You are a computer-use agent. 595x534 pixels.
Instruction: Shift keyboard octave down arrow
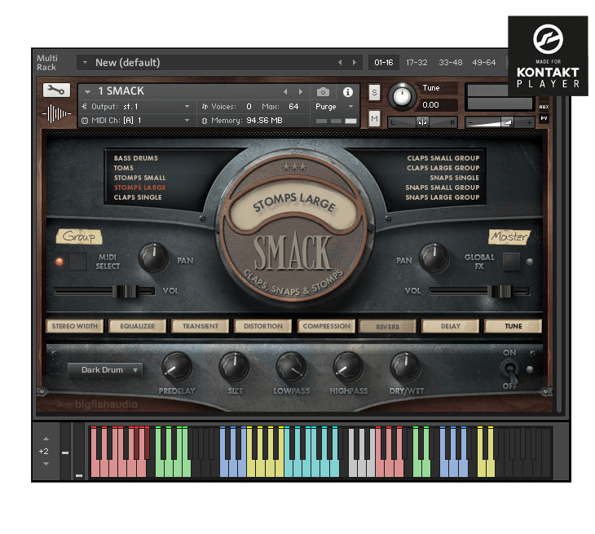[46, 464]
